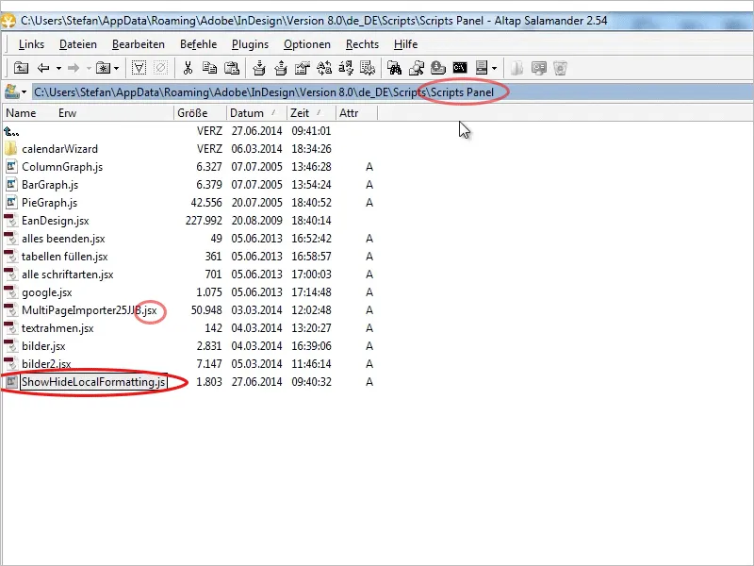Open the Befehle menu
754x566 pixels.
tap(198, 44)
